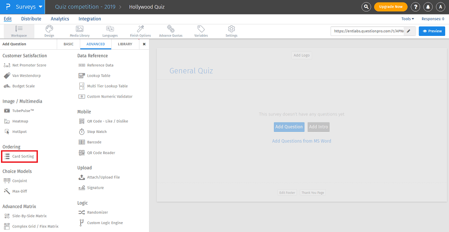Open the help question mark icon
Viewport: 449px width, 232px height.
point(416,7)
